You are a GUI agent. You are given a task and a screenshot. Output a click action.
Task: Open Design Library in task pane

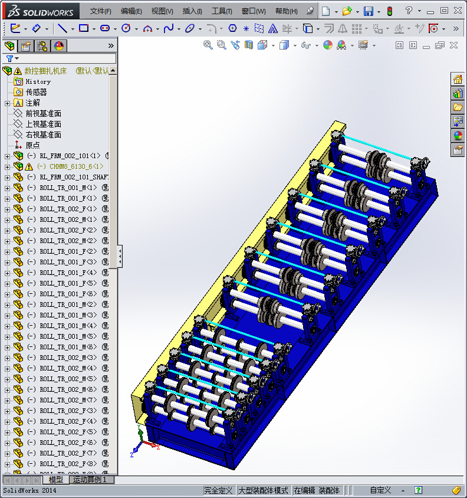458,93
